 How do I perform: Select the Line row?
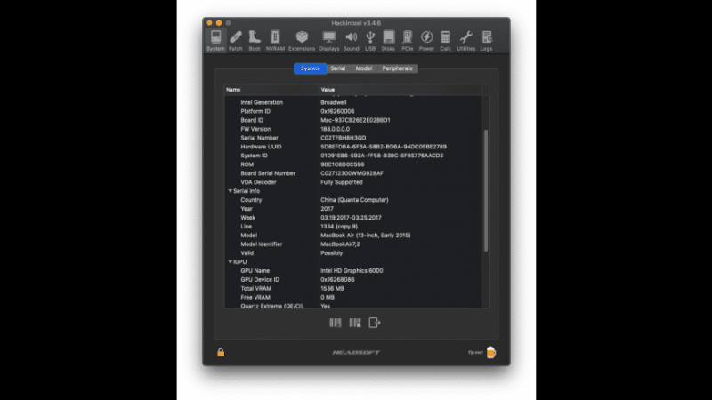point(352,227)
